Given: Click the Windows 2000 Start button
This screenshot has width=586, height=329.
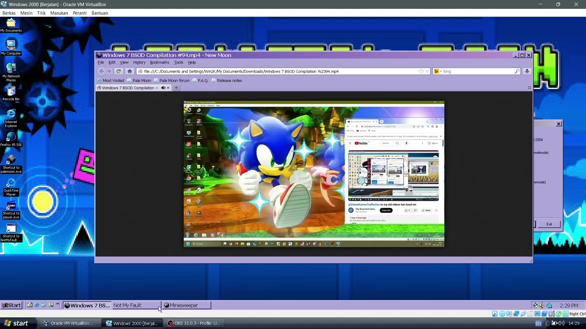Looking at the screenshot, I should 11,305.
